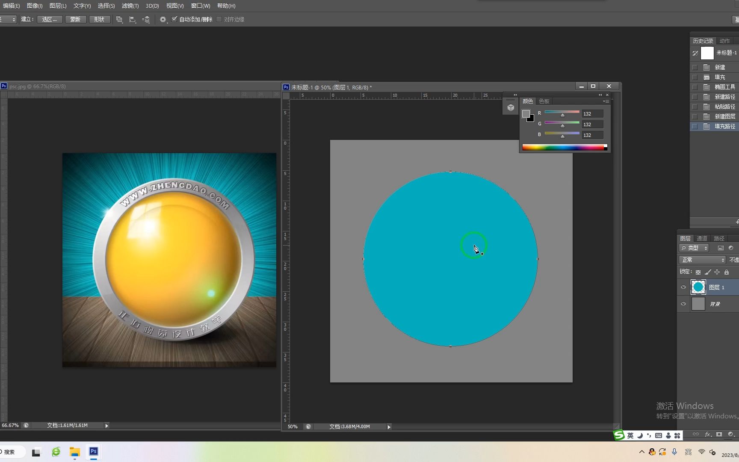Open the 类型 layer filter dropdown
The height and width of the screenshot is (462, 739).
point(694,248)
